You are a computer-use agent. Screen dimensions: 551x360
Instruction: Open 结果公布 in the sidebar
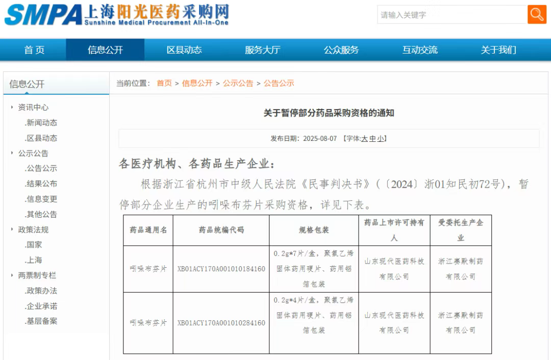pyautogui.click(x=41, y=184)
